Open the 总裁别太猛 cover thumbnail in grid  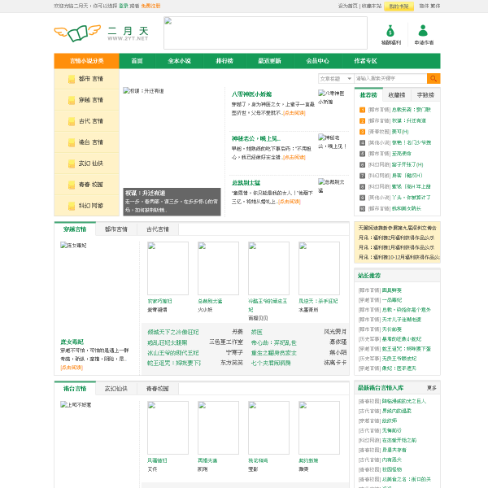coord(218,268)
